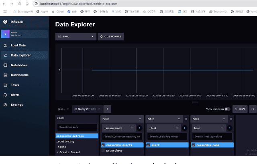Open the Band visualization type dropdown
257x164 pixels.
click(x=76, y=36)
